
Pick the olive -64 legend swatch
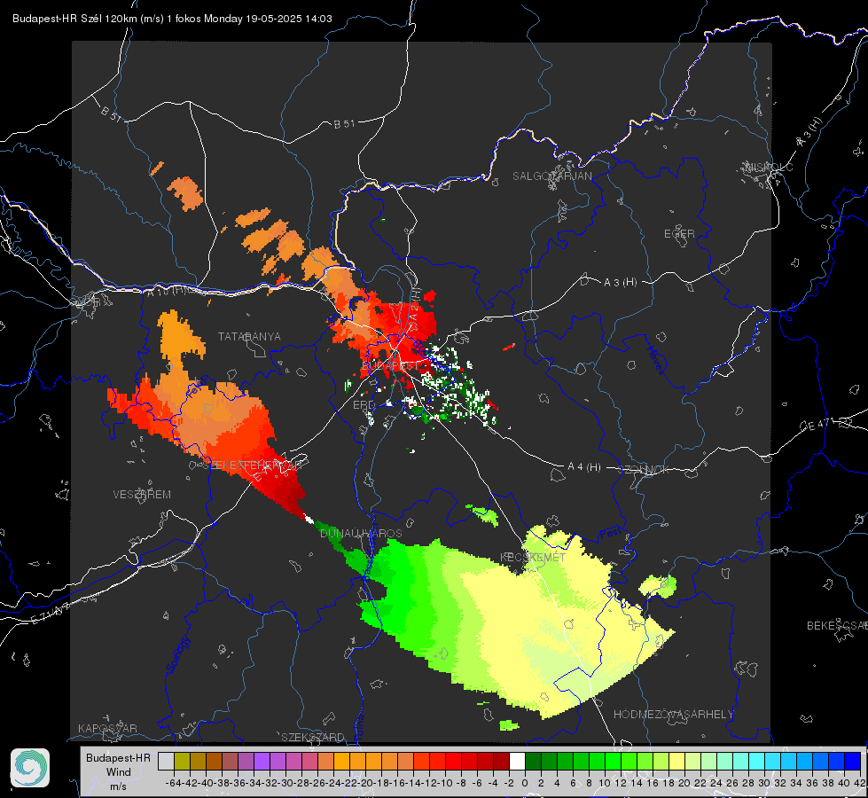182,762
